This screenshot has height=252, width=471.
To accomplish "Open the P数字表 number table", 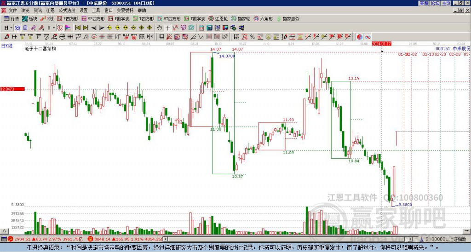I will pyautogui.click(x=119, y=18).
